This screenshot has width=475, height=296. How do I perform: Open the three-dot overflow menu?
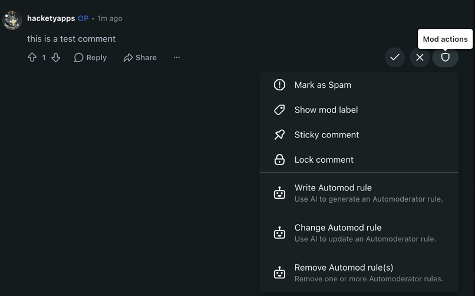pyautogui.click(x=177, y=57)
